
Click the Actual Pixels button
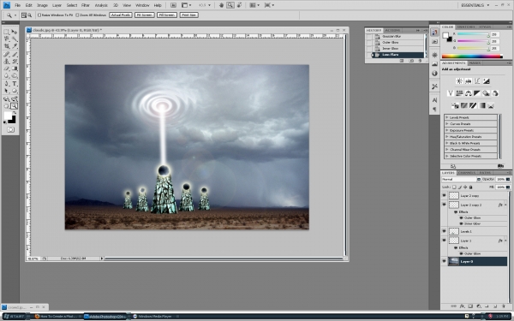click(x=121, y=15)
